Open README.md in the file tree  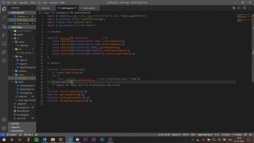click(x=22, y=111)
